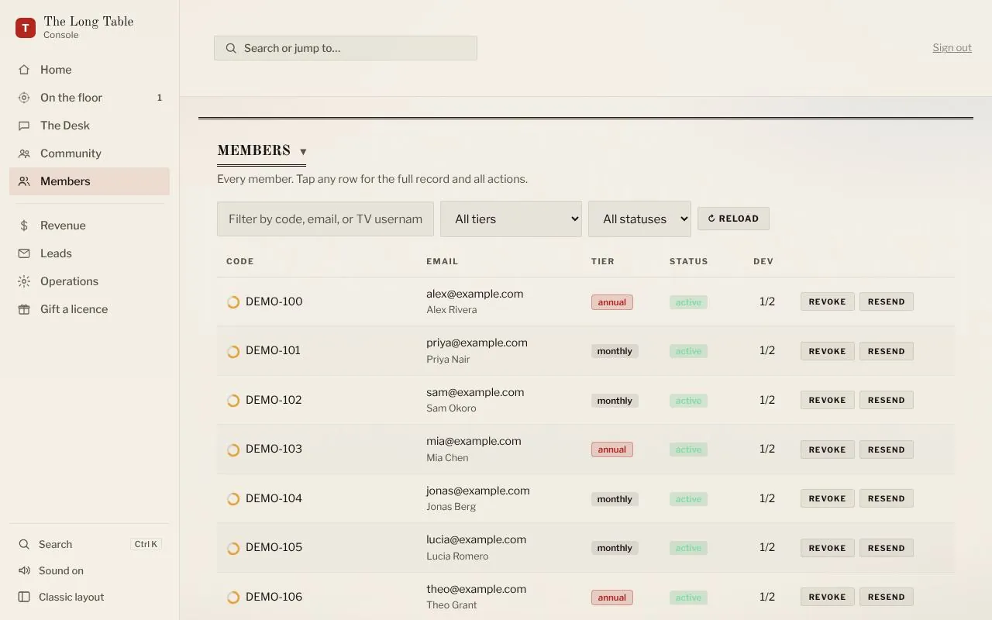Image resolution: width=992 pixels, height=620 pixels.
Task: Click the magnifier icon in the top search bar
Action: 231,48
